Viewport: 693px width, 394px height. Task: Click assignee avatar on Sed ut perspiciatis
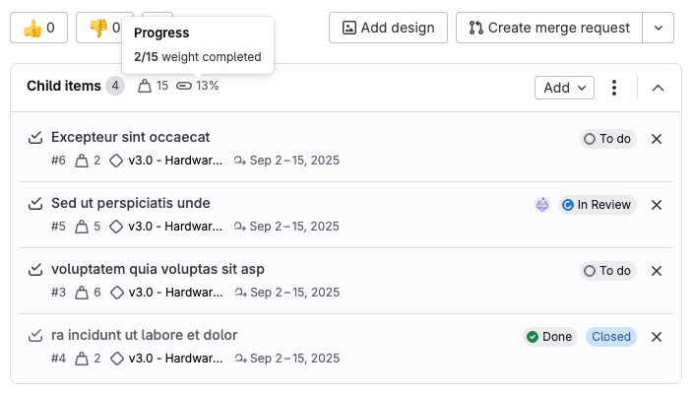tap(542, 205)
